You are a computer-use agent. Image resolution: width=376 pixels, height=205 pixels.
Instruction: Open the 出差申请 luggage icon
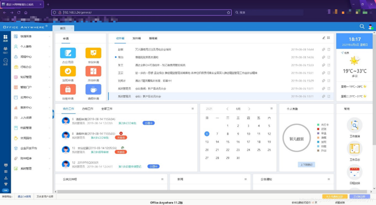tap(68, 89)
